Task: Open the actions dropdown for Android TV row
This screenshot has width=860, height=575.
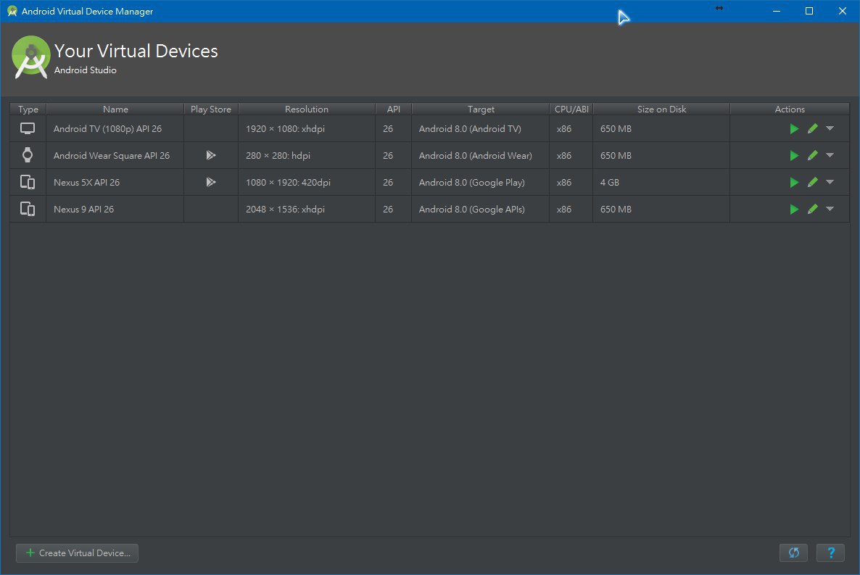Action: pos(830,129)
